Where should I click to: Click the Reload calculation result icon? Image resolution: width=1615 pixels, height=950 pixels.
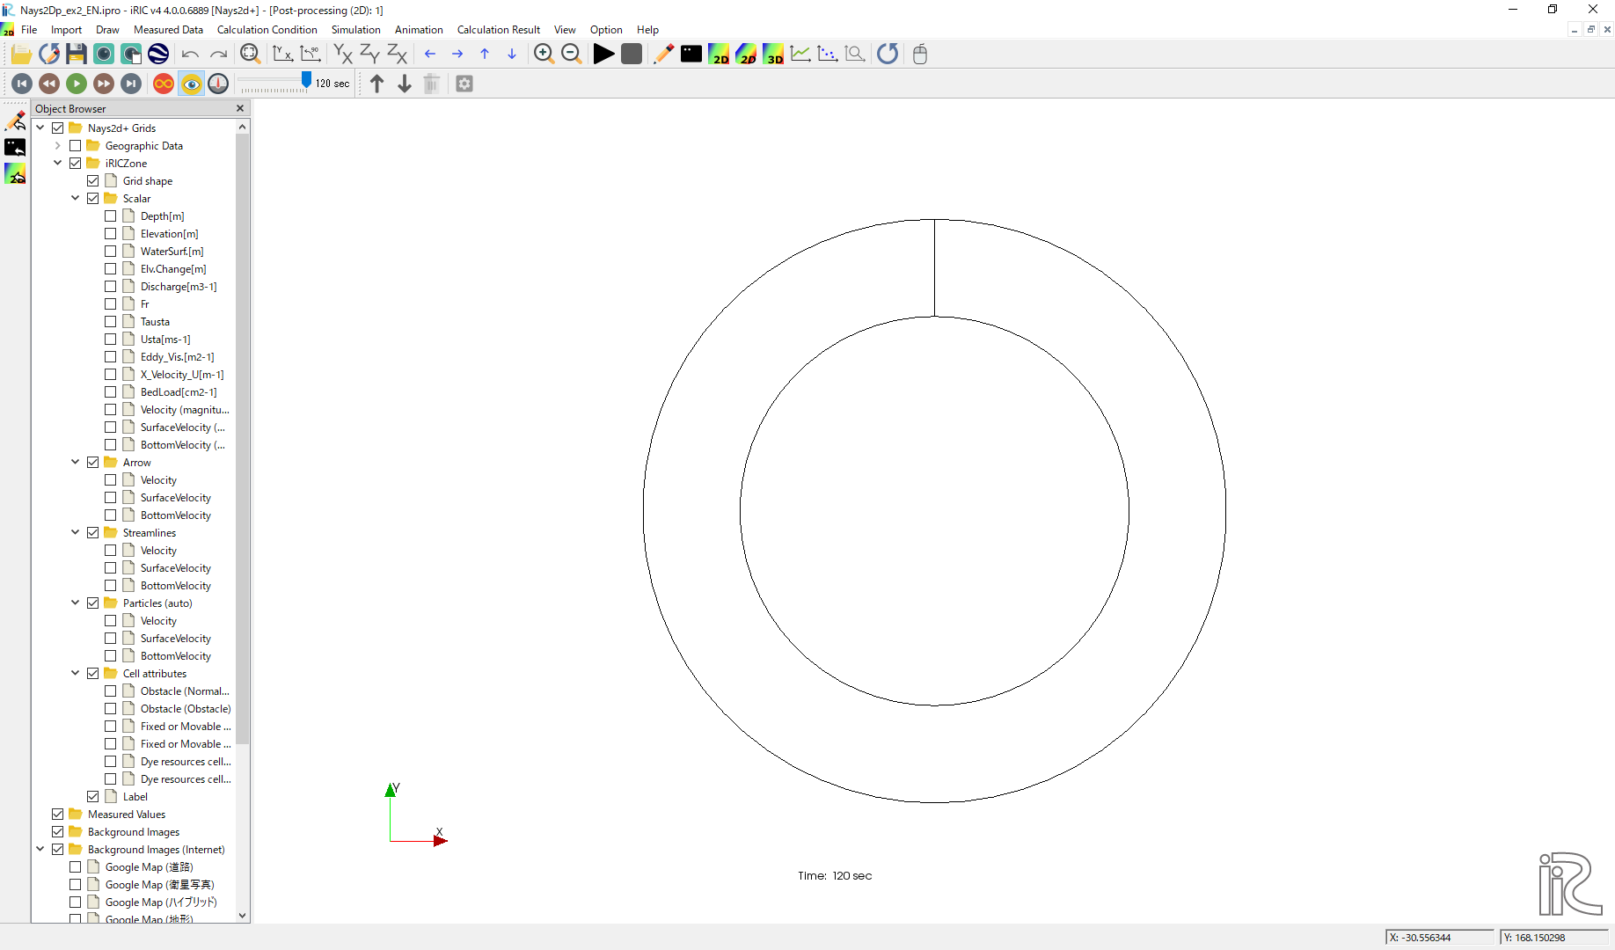click(x=888, y=54)
